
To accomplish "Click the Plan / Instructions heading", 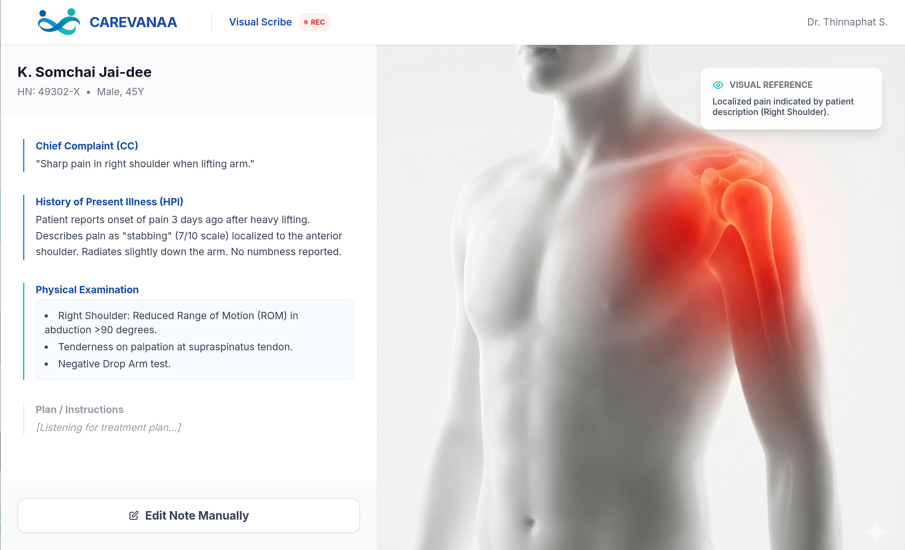I will (x=79, y=409).
